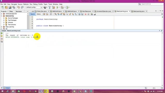This screenshot has width=165, height=93.
Task: Collapse the BasicLearning project node
Action: 2,16
